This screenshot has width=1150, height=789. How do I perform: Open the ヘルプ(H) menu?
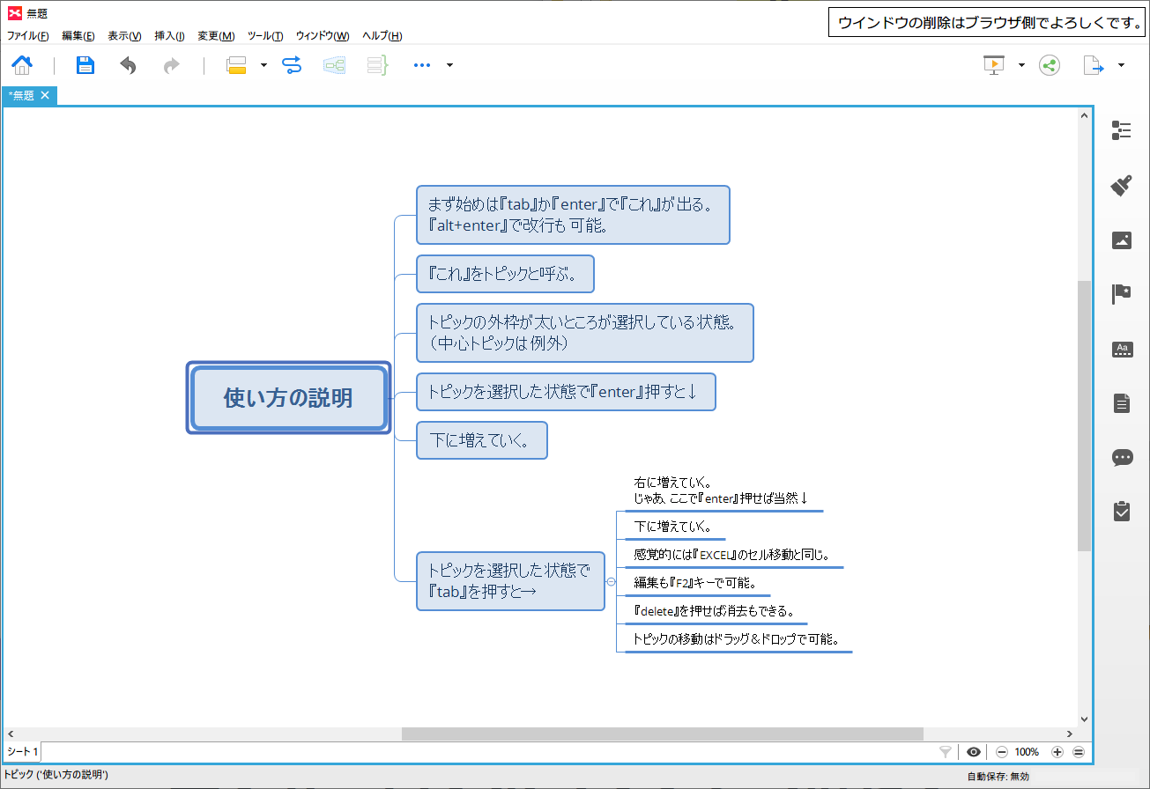[x=382, y=36]
